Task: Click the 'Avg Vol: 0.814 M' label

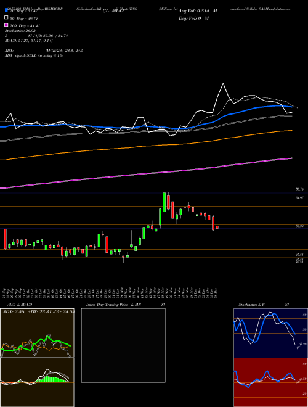Action: 198,11
